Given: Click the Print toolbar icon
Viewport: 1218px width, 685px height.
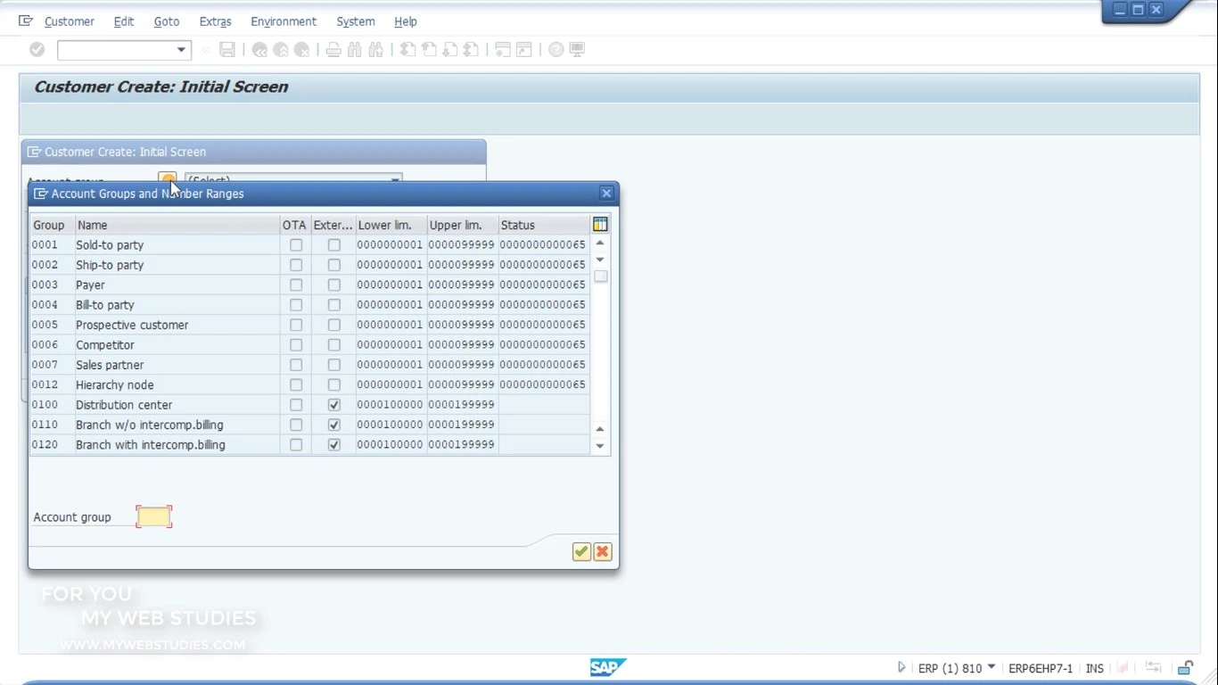Looking at the screenshot, I should (x=333, y=50).
